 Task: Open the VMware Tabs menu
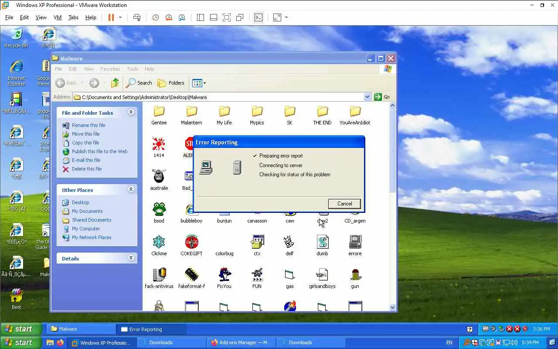point(73,17)
